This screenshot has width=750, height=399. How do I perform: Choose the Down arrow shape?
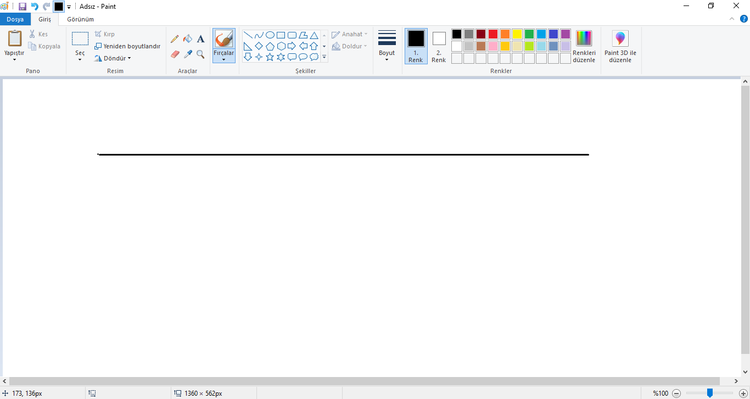[248, 57]
